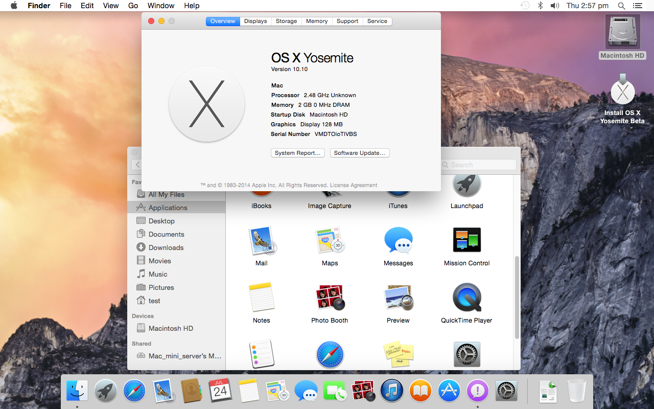Launch QuickTime Player from Applications
This screenshot has width=654, height=409.
pyautogui.click(x=466, y=298)
